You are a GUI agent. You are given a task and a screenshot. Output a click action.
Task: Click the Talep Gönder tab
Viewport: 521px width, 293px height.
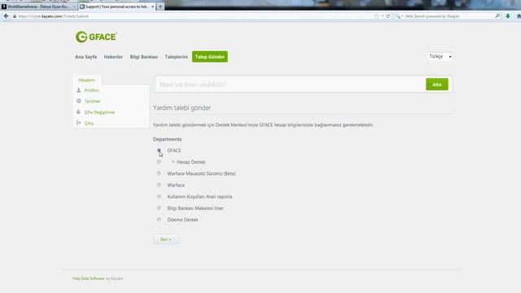[210, 57]
